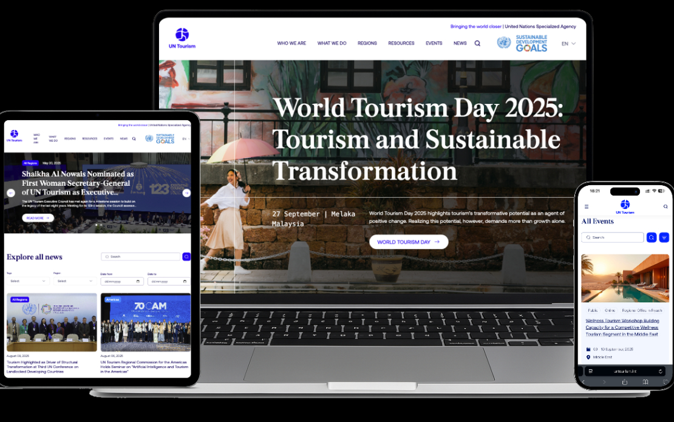Click the reload icon in phone address bar
Viewport: 674px width, 422px height.
point(660,371)
